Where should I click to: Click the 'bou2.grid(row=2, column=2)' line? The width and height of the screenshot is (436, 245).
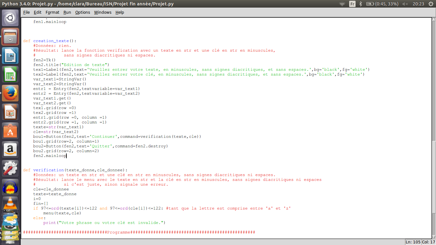point(66,151)
